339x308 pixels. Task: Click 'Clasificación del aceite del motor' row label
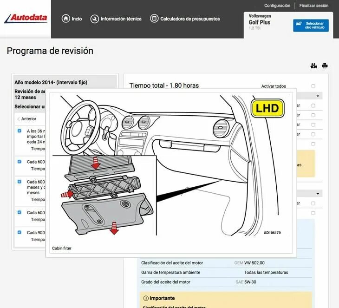(x=172, y=263)
